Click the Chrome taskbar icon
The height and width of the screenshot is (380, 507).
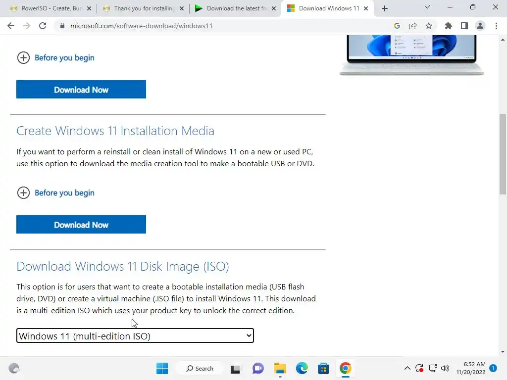[345, 368]
